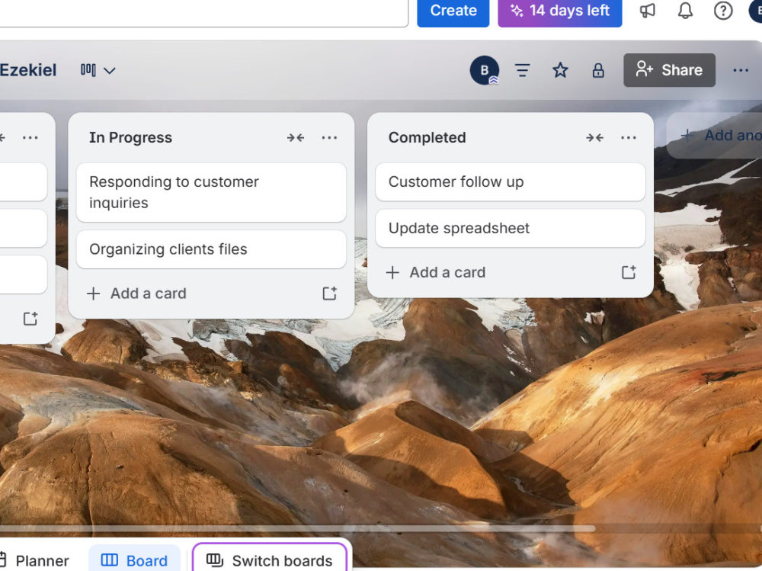This screenshot has width=762, height=571.
Task: Open card Organizing clients files
Action: pyautogui.click(x=211, y=249)
